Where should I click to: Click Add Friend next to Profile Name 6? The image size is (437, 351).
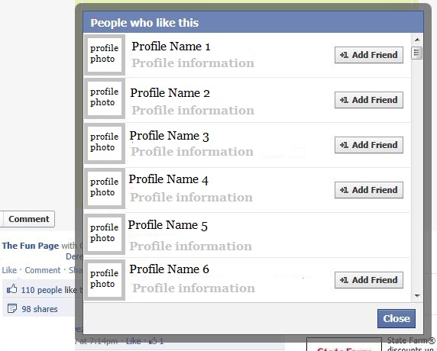tap(369, 280)
